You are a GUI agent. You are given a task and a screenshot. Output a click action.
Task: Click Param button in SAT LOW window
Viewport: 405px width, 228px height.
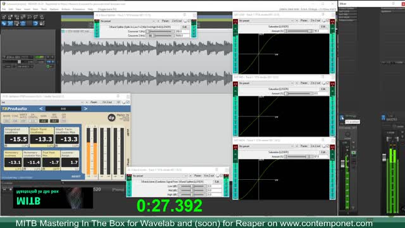304,20
